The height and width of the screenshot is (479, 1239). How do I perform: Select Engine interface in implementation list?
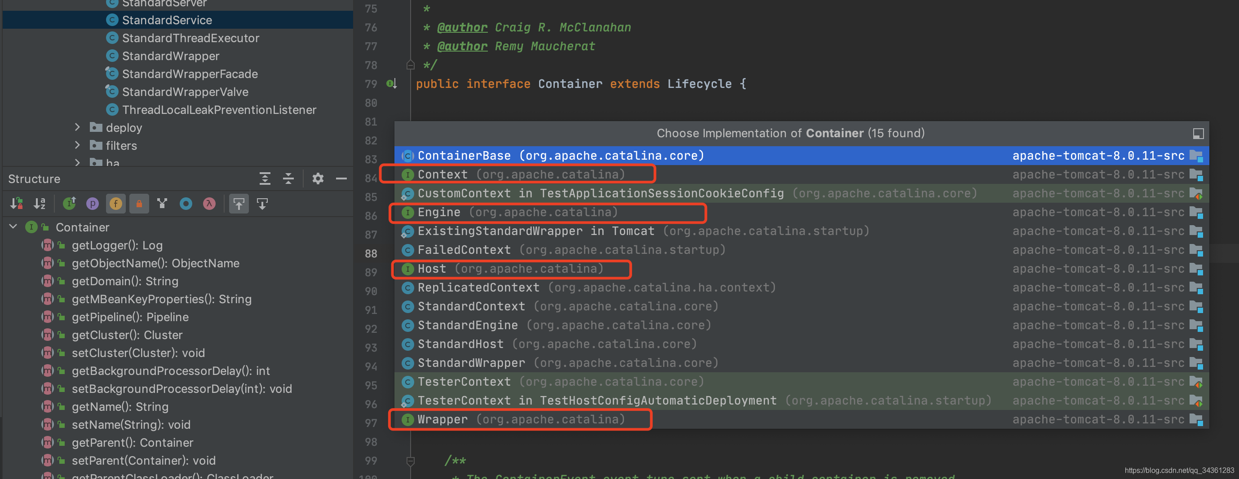point(801,212)
